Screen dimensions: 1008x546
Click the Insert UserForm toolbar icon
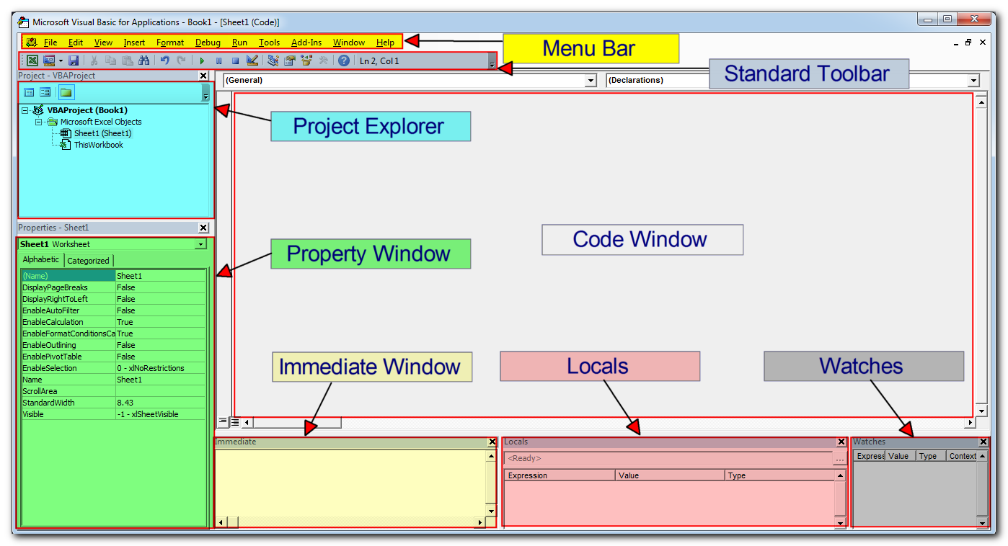[x=49, y=61]
